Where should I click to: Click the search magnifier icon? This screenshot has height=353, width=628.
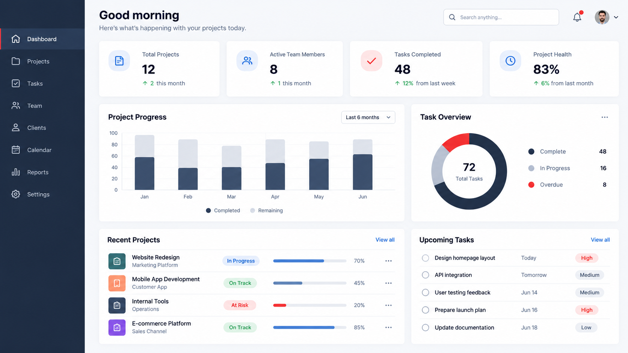tap(452, 17)
